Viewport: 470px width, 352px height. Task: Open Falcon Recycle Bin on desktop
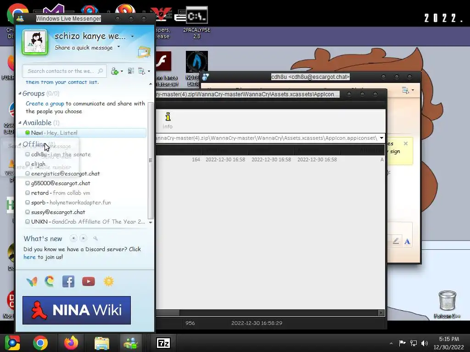447,304
